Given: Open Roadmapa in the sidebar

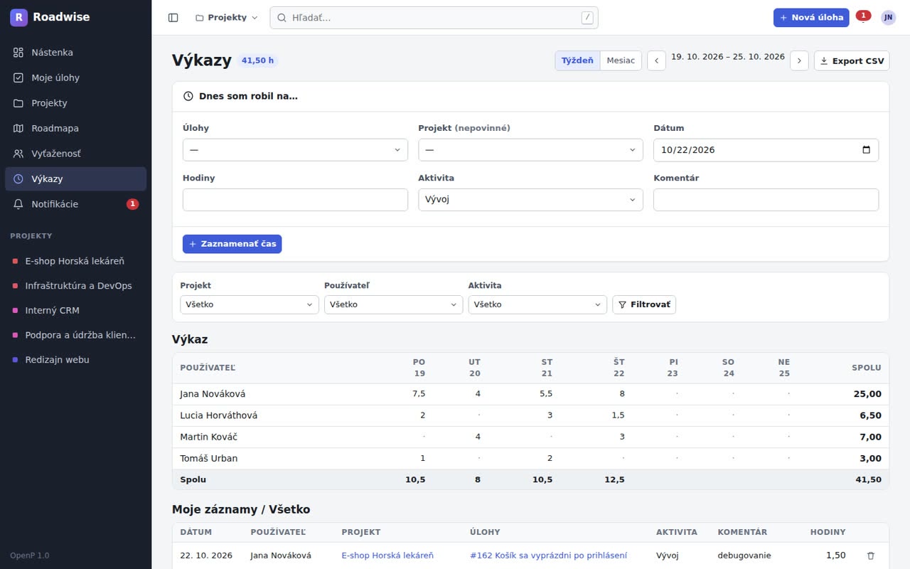Looking at the screenshot, I should (75, 128).
